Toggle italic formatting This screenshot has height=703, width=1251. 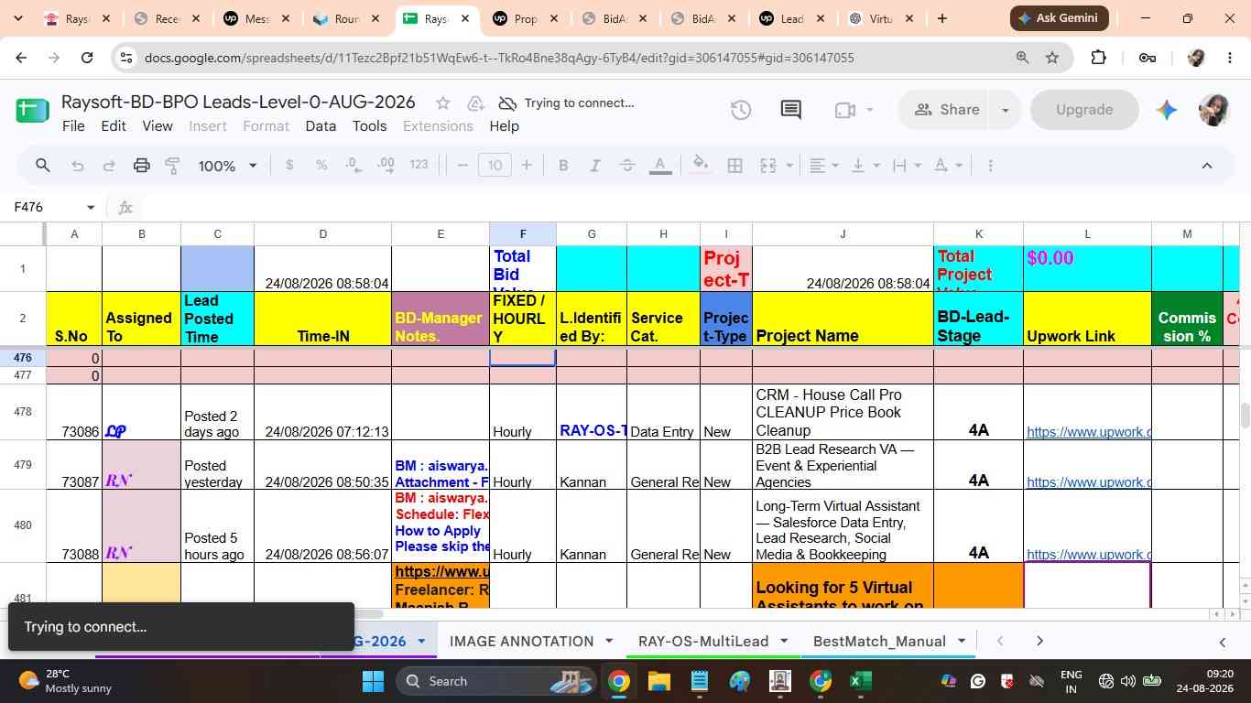point(595,166)
